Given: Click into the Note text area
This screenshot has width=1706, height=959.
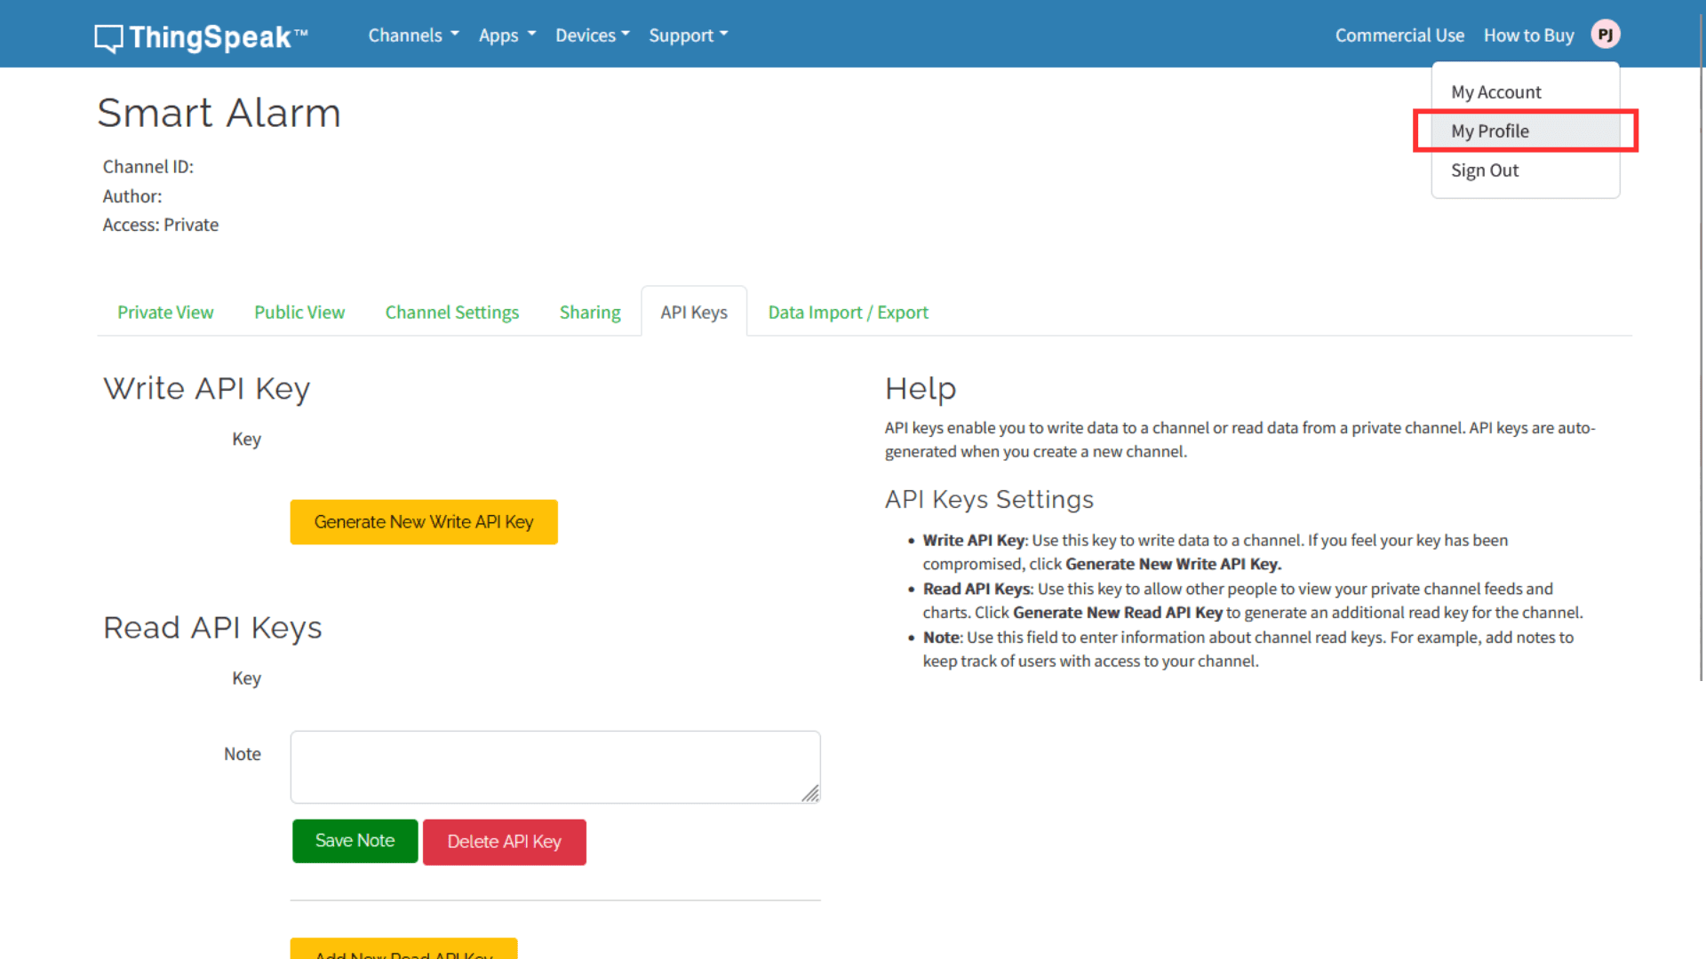Looking at the screenshot, I should coord(555,767).
